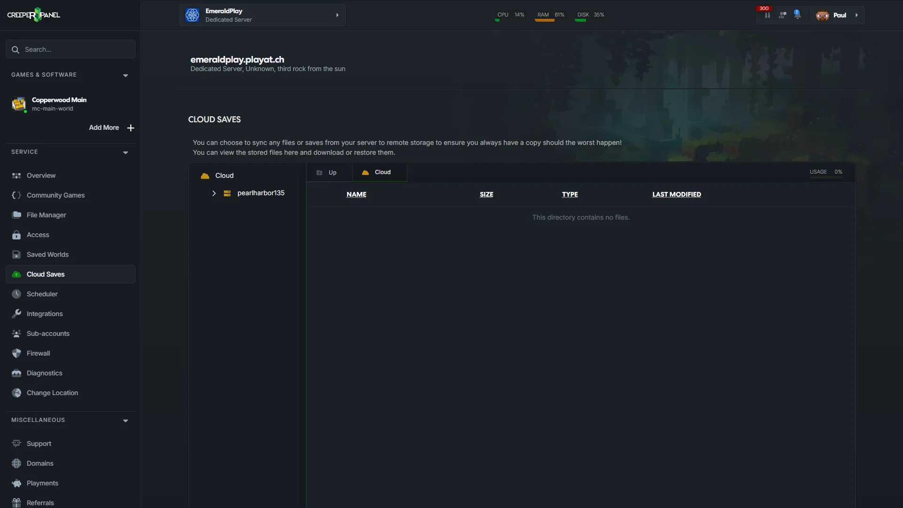
Task: Click the Change Location globe icon
Action: click(16, 393)
